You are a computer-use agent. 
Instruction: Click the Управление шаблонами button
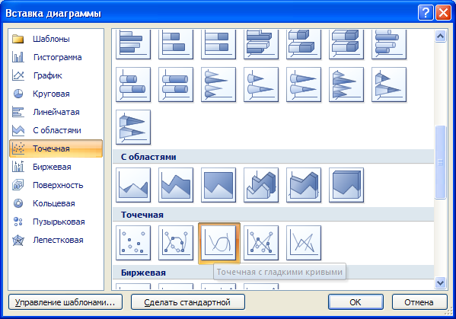[65, 302]
